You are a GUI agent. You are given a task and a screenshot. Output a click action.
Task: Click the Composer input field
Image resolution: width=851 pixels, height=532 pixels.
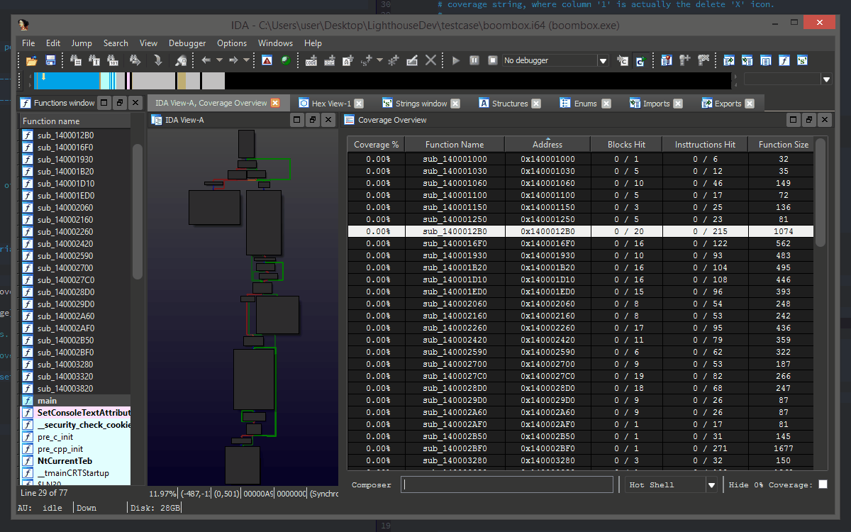pos(507,485)
